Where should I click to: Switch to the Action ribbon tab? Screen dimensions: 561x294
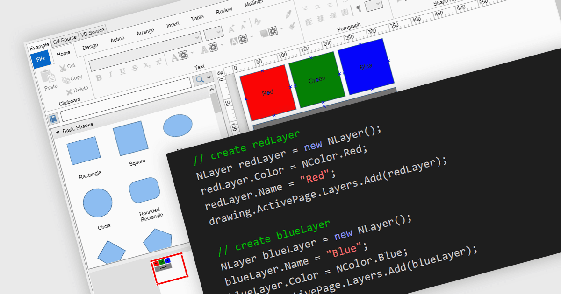click(x=117, y=39)
